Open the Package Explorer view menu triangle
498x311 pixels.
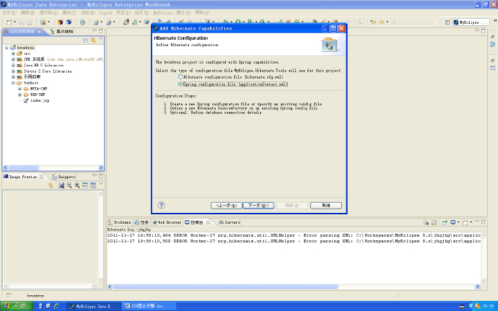(100, 40)
